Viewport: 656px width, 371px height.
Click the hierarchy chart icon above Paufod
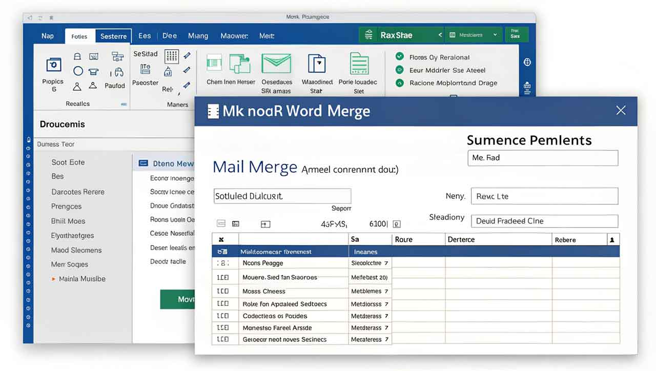point(117,57)
